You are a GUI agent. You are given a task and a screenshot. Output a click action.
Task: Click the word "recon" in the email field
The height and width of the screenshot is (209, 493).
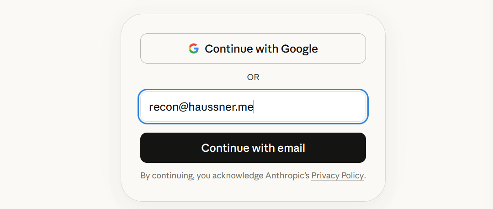pyautogui.click(x=159, y=107)
